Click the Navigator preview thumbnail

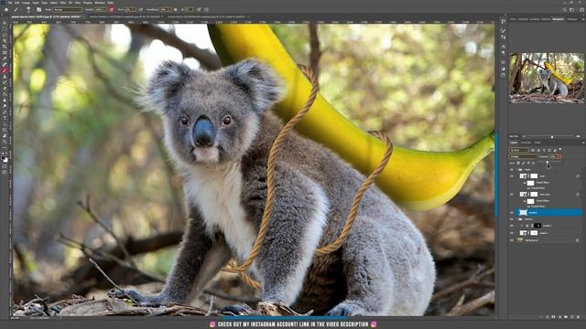coord(547,78)
